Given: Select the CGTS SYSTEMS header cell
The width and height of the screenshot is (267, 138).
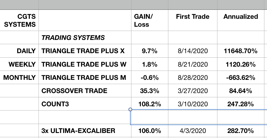Looking at the screenshot, I should [x=20, y=20].
